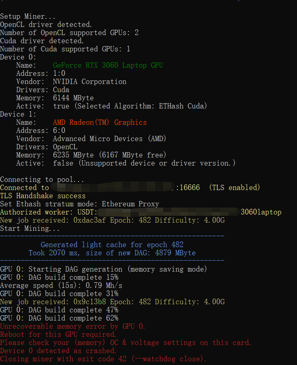The width and height of the screenshot is (297, 365).
Task: Click 'Advanced Micro Devices (AMD)' vendor text
Action: point(109,139)
